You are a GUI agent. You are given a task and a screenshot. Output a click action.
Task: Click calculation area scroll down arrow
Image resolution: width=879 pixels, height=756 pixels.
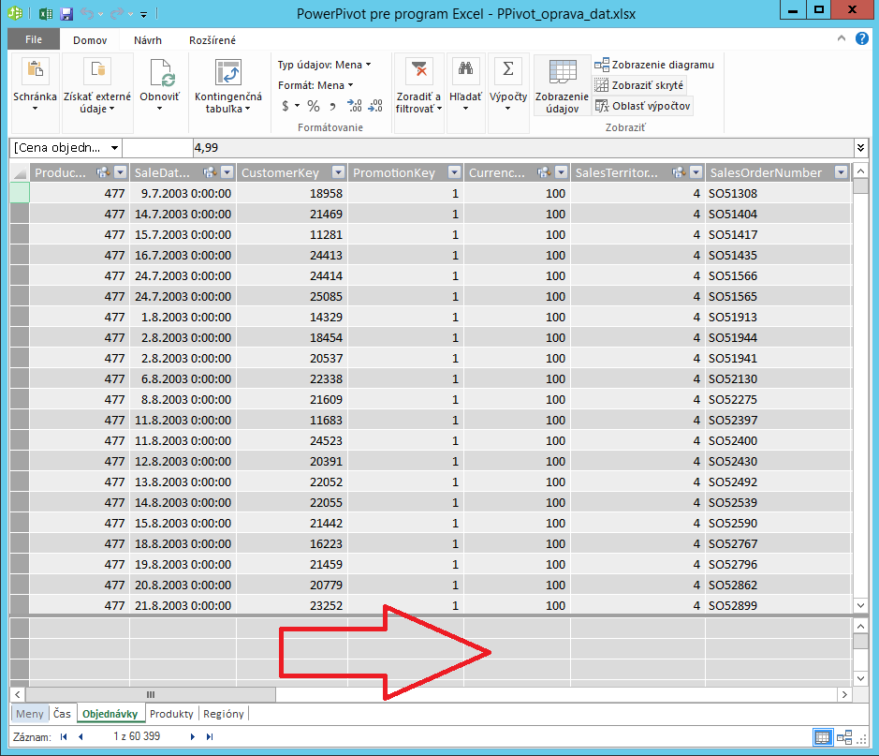[x=860, y=678]
